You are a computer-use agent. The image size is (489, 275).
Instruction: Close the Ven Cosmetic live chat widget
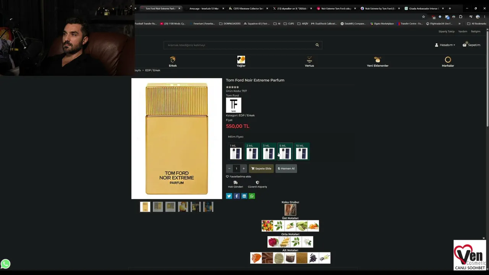coord(484,238)
